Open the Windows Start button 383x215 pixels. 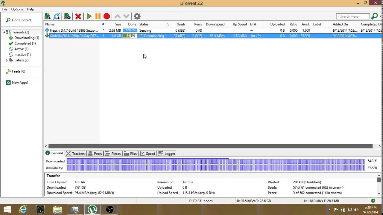coord(7,210)
